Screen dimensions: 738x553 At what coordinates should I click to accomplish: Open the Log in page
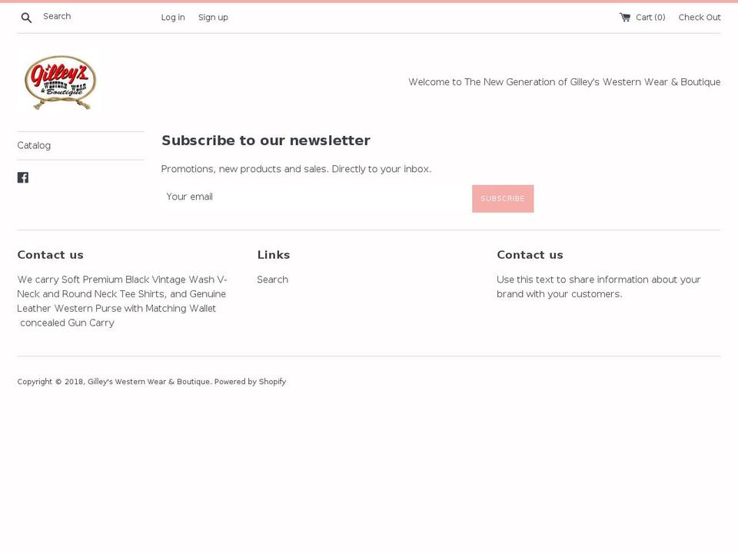[x=173, y=18]
